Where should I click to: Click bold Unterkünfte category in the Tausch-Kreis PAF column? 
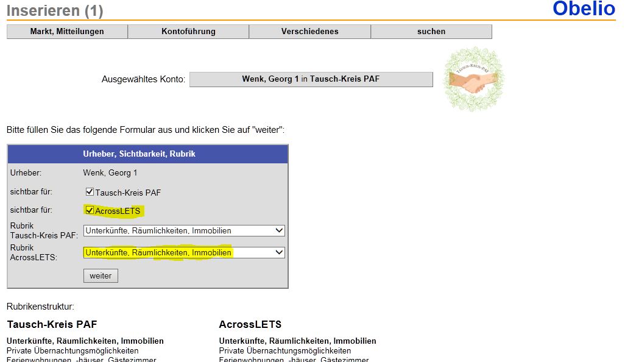click(85, 341)
